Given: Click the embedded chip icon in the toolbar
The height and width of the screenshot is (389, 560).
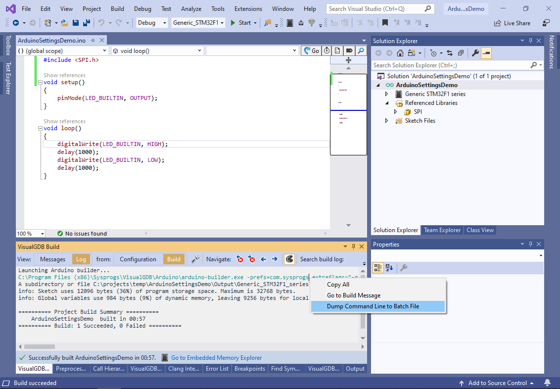Looking at the screenshot, I should point(290,23).
